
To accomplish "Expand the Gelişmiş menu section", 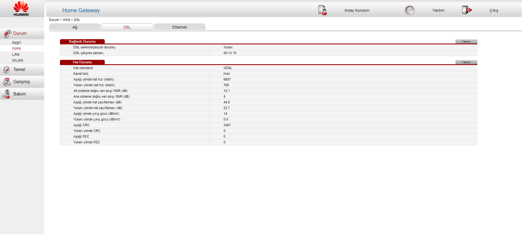I will 22,82.
